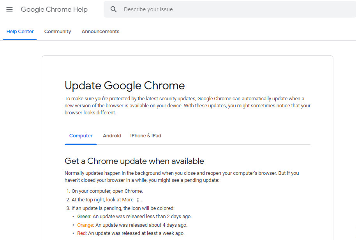
Task: Select the Help Center tab
Action: click(20, 31)
